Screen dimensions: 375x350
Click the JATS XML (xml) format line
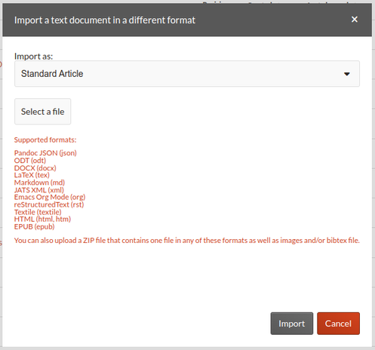(x=39, y=190)
